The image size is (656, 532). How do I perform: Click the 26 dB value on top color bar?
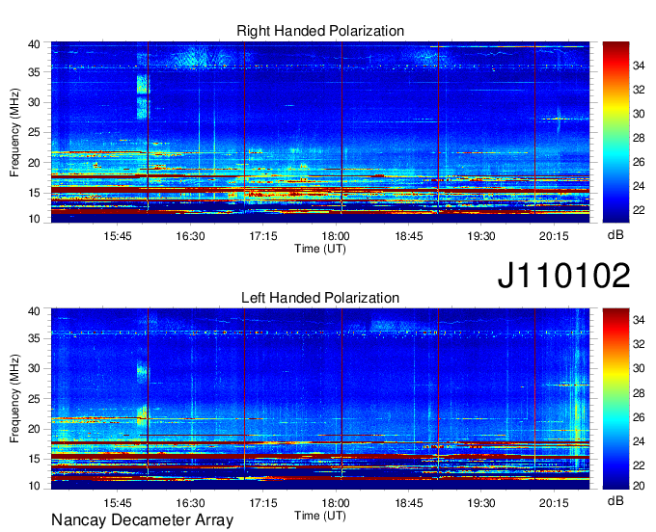click(639, 162)
